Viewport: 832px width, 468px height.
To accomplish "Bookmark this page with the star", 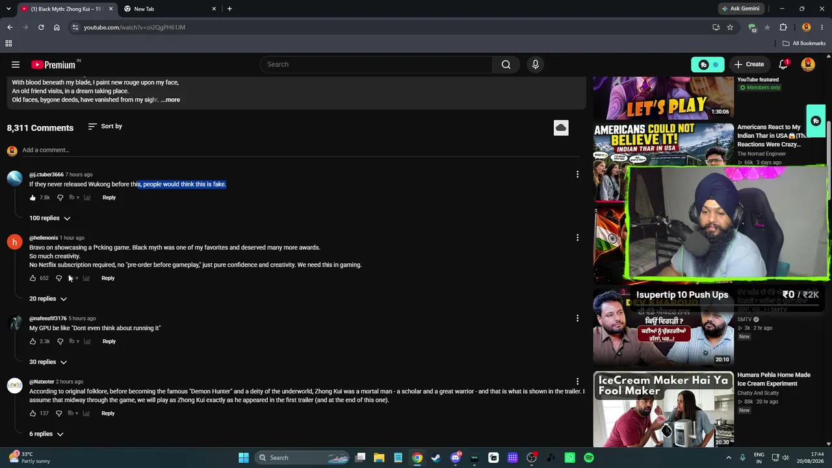I will tap(730, 27).
